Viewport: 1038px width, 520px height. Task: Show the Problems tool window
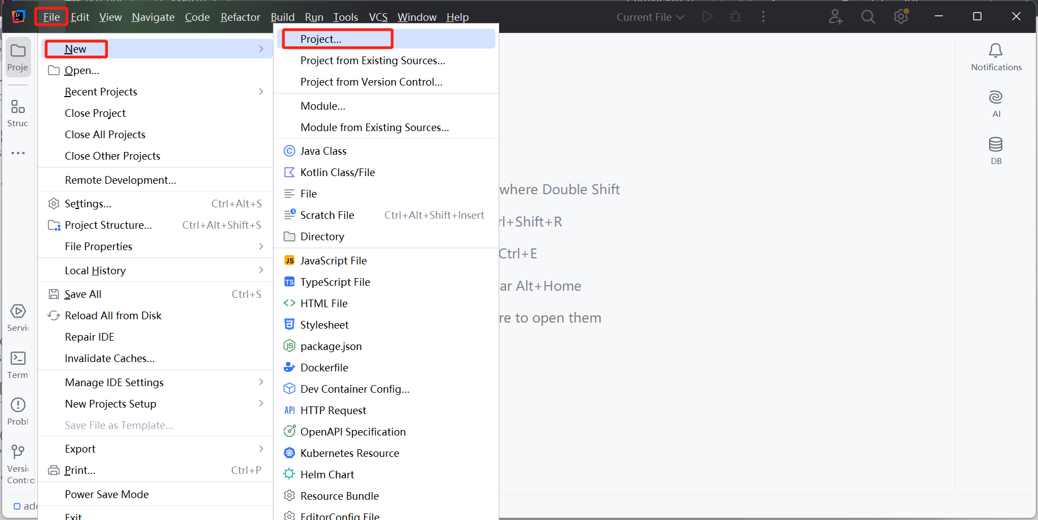18,405
